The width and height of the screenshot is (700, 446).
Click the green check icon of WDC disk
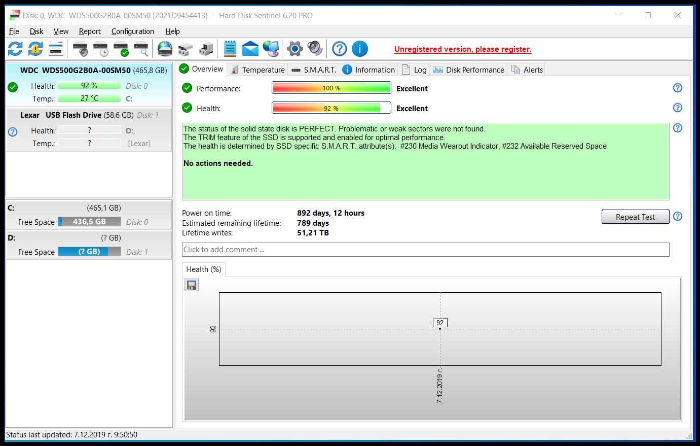(13, 87)
